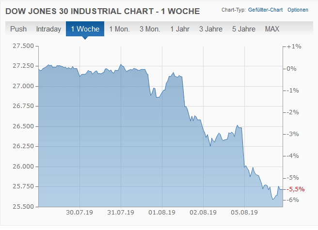Open the 1 Jahr chart tab
Image resolution: width=318 pixels, height=230 pixels.
point(180,29)
